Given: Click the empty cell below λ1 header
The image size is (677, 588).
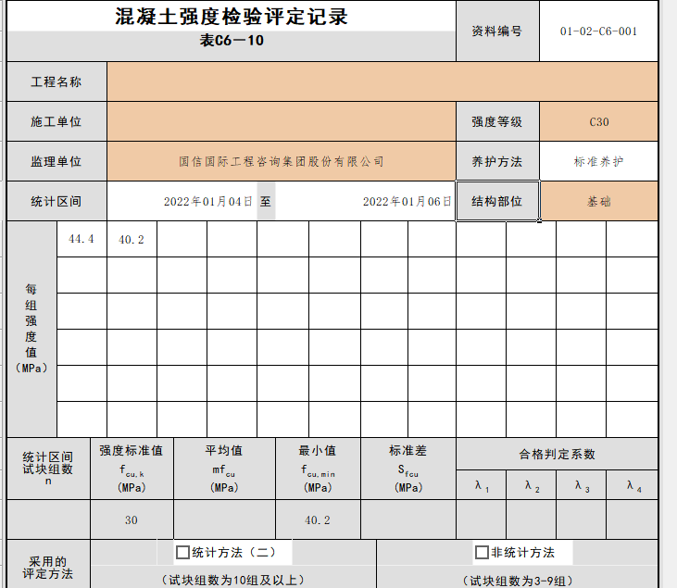Looking at the screenshot, I should 482,519.
